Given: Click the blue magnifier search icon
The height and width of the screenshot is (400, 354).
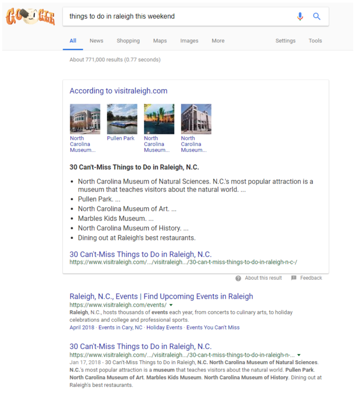Looking at the screenshot, I should click(x=317, y=16).
